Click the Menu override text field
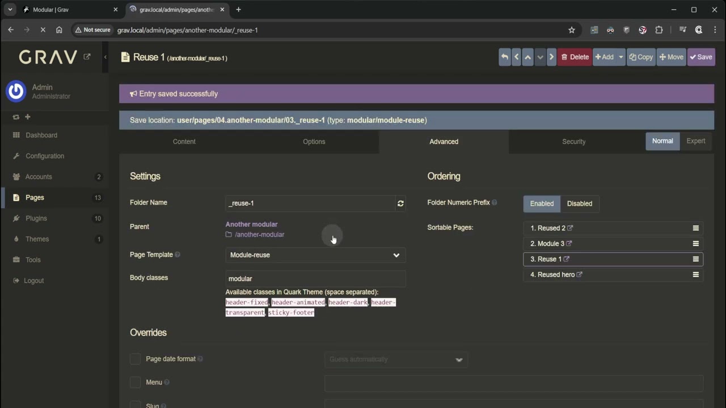 point(514,383)
